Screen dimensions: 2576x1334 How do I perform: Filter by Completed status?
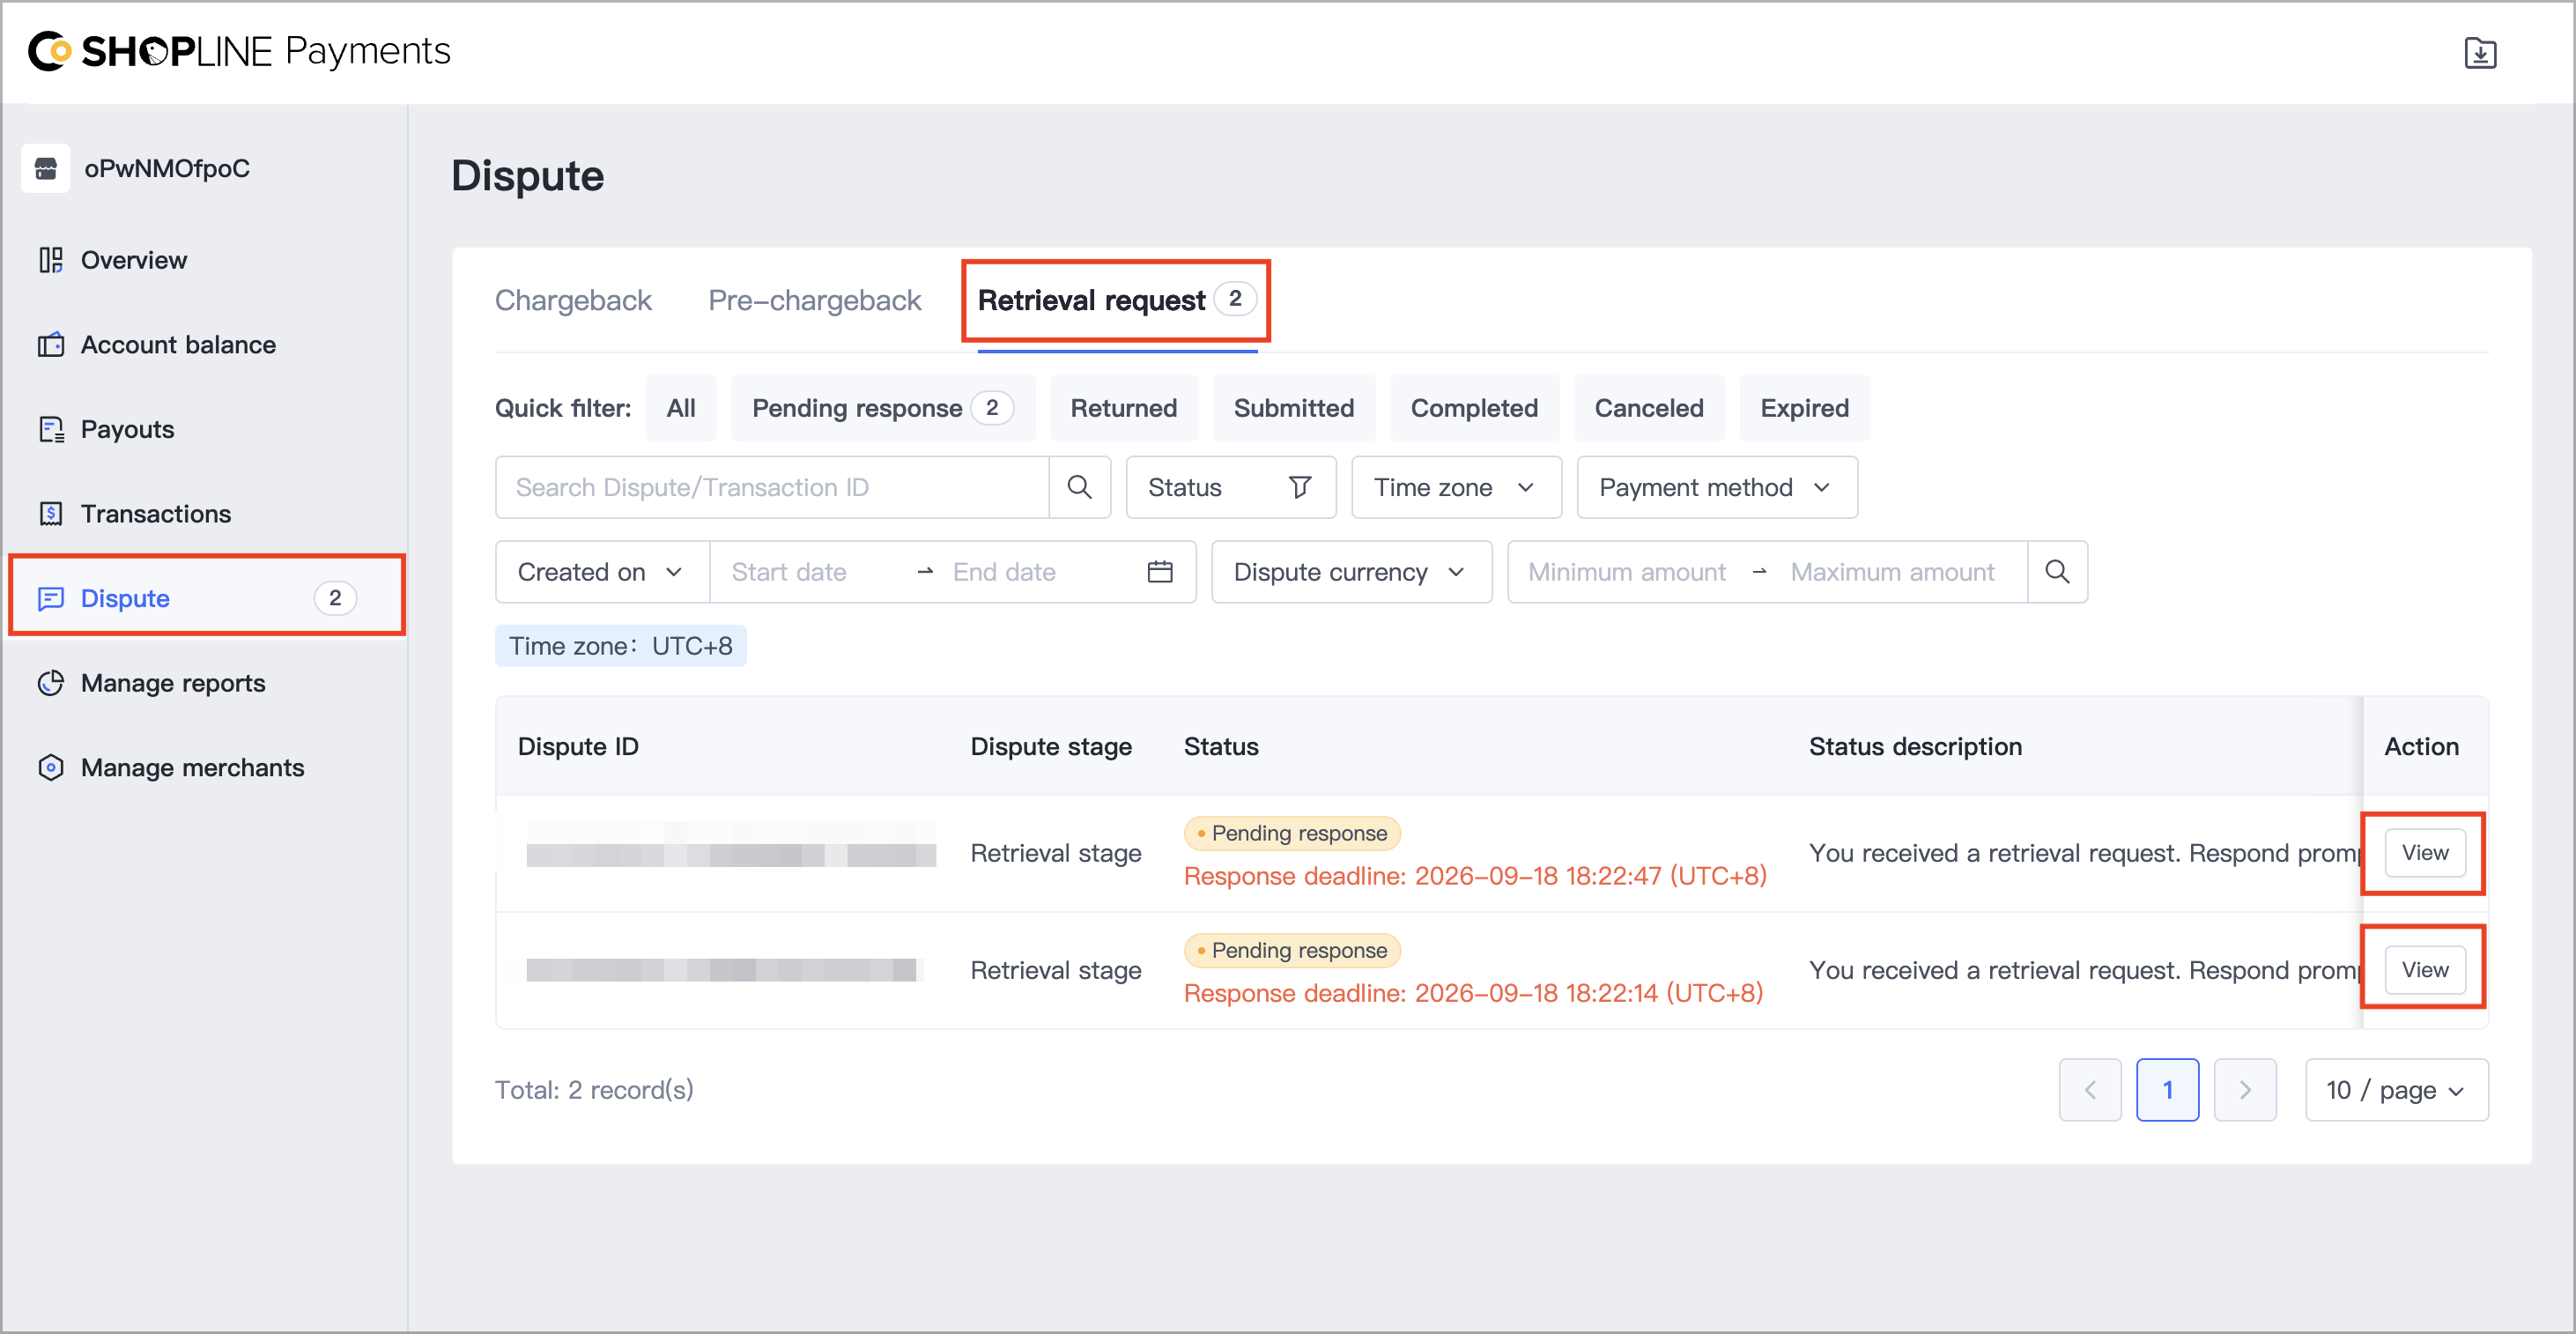[1474, 408]
